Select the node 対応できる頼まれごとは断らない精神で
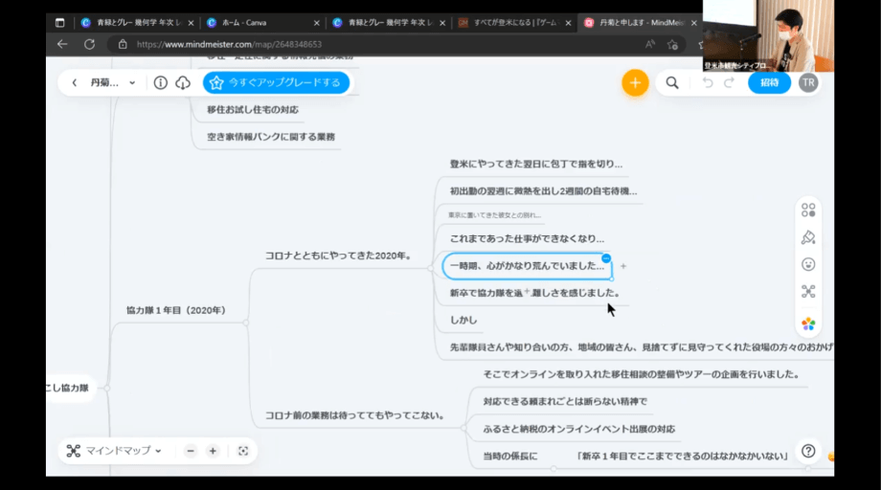Viewport: 881px width, 490px height. 565,402
